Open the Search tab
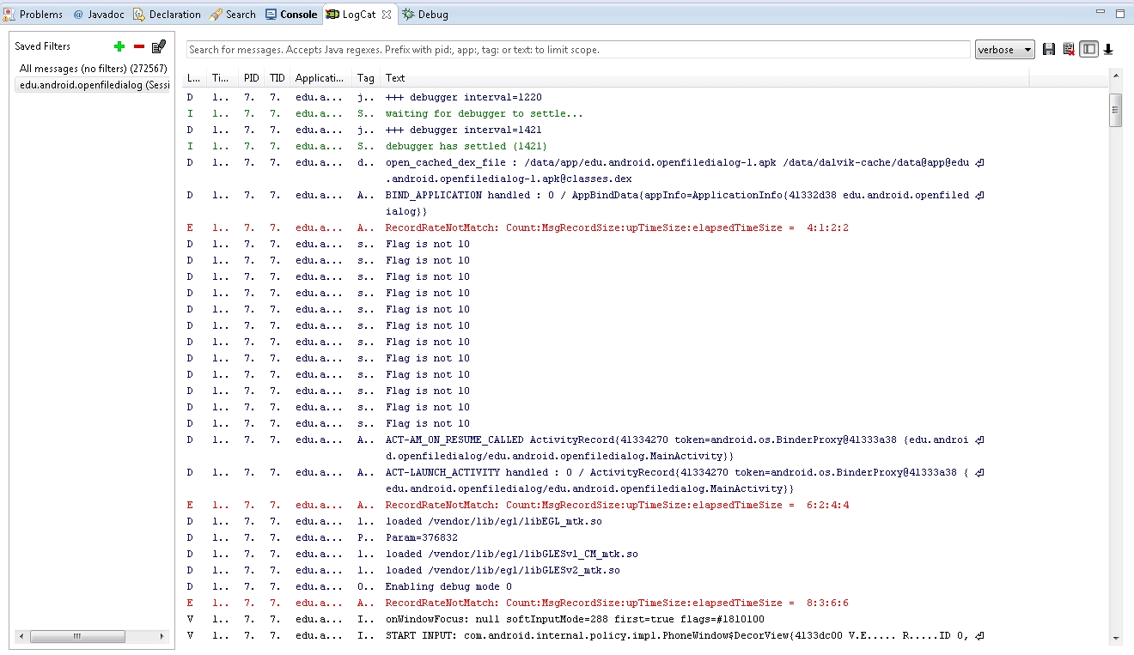 (233, 15)
